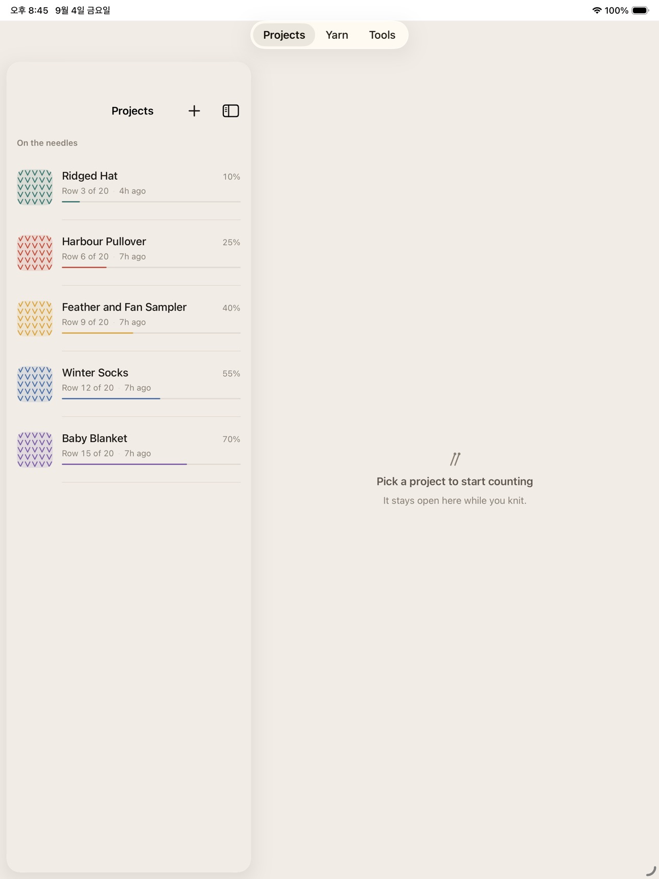
Task: Tap the Ridged Hat teal stitch thumbnail
Action: click(x=35, y=187)
